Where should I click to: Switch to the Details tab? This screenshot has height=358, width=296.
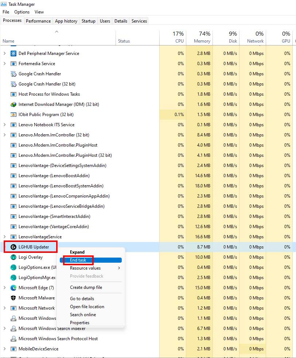pyautogui.click(x=121, y=21)
